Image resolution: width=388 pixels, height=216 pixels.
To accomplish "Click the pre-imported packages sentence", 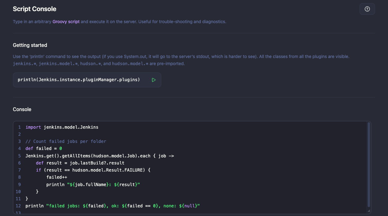I will tap(99, 64).
